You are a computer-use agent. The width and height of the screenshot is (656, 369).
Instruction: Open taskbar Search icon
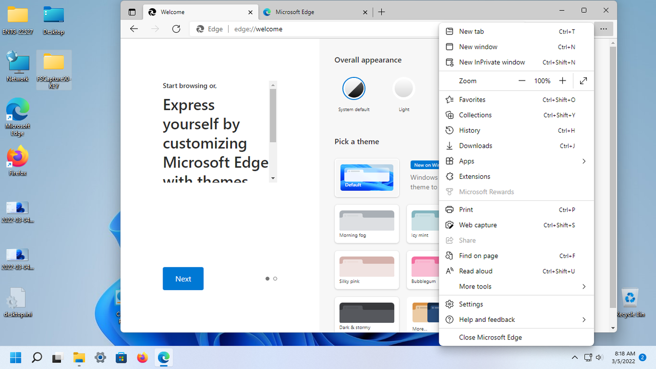coord(37,357)
